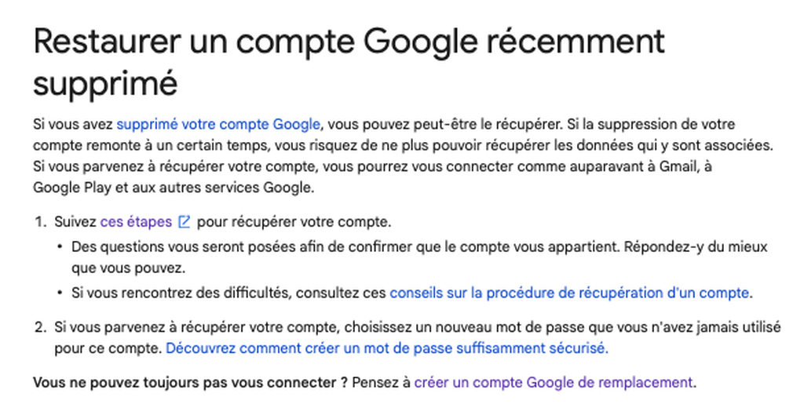Screen dimensions: 804x419
Task: Click bold text "Vous ne pouvez toujours pas vous connecter ?"
Action: [190, 383]
